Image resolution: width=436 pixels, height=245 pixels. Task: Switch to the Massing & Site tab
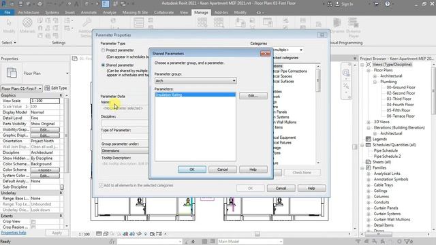point(135,12)
